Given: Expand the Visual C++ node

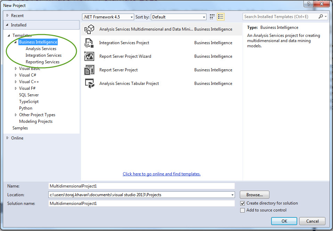Looking at the screenshot, I should pos(16,82).
